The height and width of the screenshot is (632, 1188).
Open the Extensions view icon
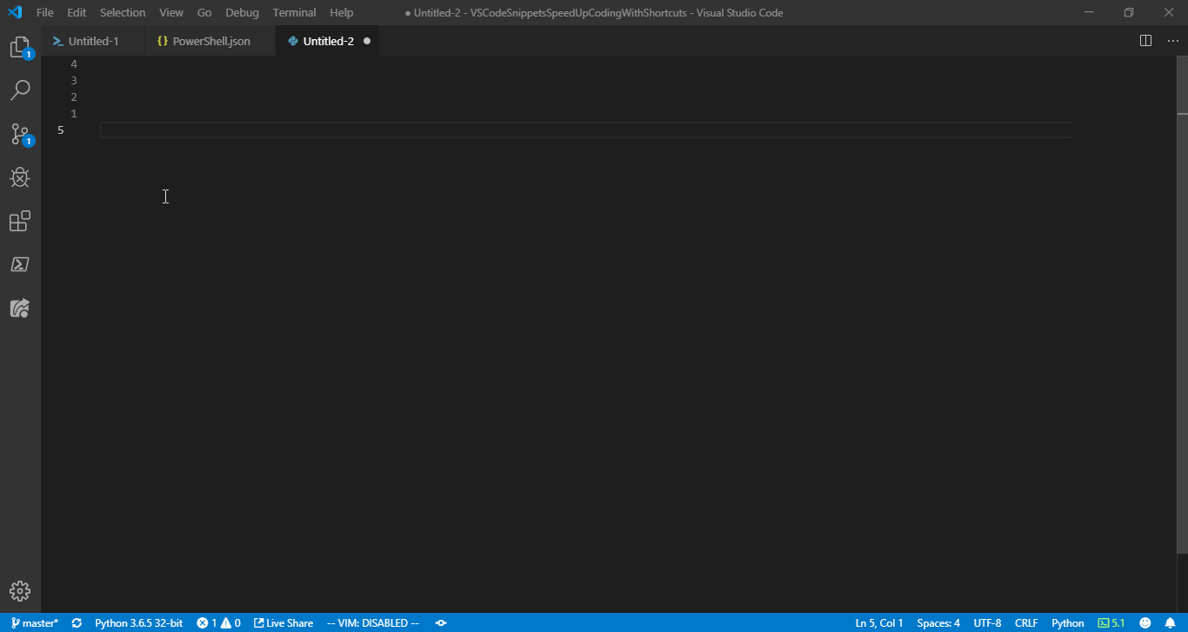point(20,221)
